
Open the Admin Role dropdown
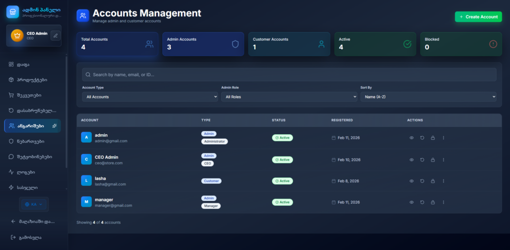[289, 97]
